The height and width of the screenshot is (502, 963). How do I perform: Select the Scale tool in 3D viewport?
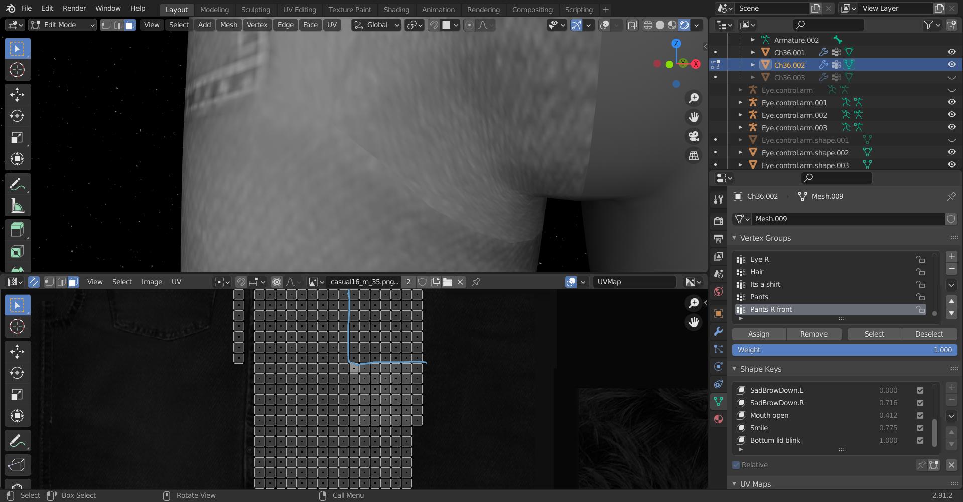[x=17, y=137]
